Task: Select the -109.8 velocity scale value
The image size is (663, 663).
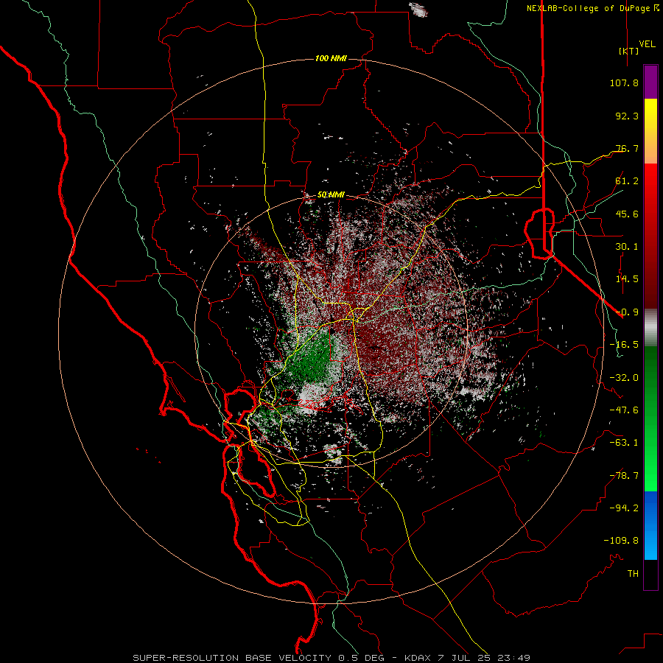Action: [x=621, y=541]
